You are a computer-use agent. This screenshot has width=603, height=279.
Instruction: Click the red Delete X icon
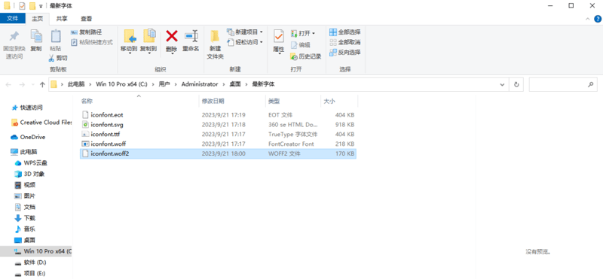pyautogui.click(x=172, y=36)
